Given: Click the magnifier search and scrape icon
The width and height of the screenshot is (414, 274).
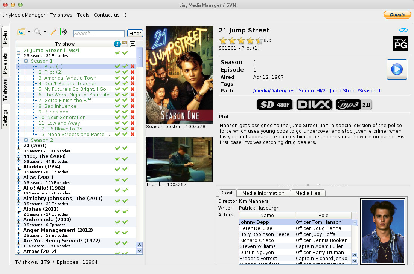Looking at the screenshot, I should pyautogui.click(x=38, y=32).
